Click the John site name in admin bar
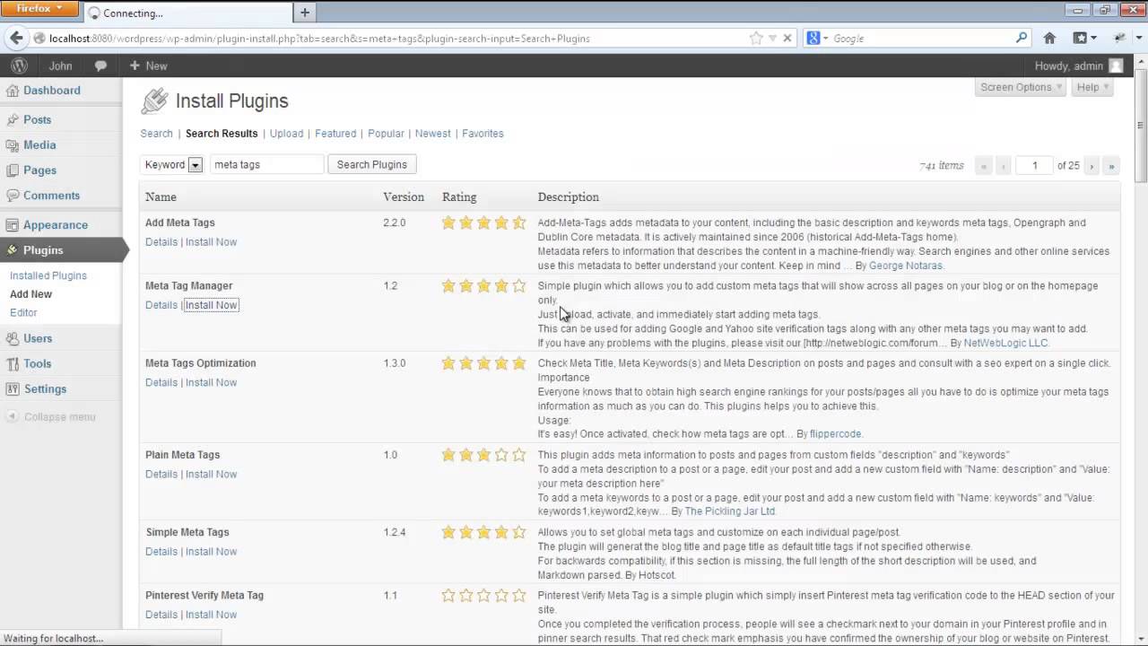The image size is (1148, 646). pos(60,66)
